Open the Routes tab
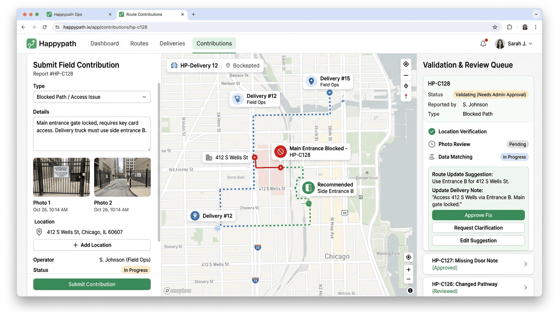Image resolution: width=559 pixels, height=312 pixels. (139, 43)
